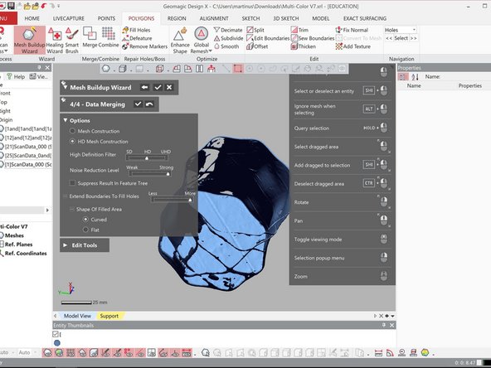
Task: Go back with the wizard's left arrow
Action: (x=144, y=87)
